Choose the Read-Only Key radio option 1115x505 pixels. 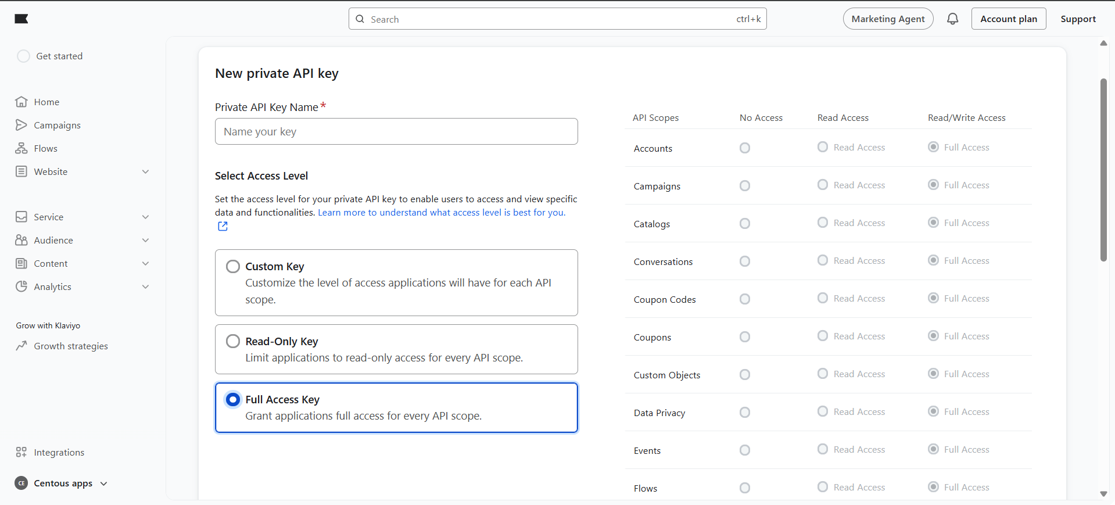click(x=233, y=341)
